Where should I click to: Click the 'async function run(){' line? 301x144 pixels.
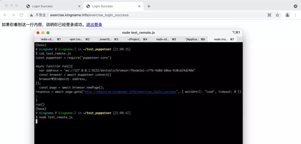tap(54, 66)
